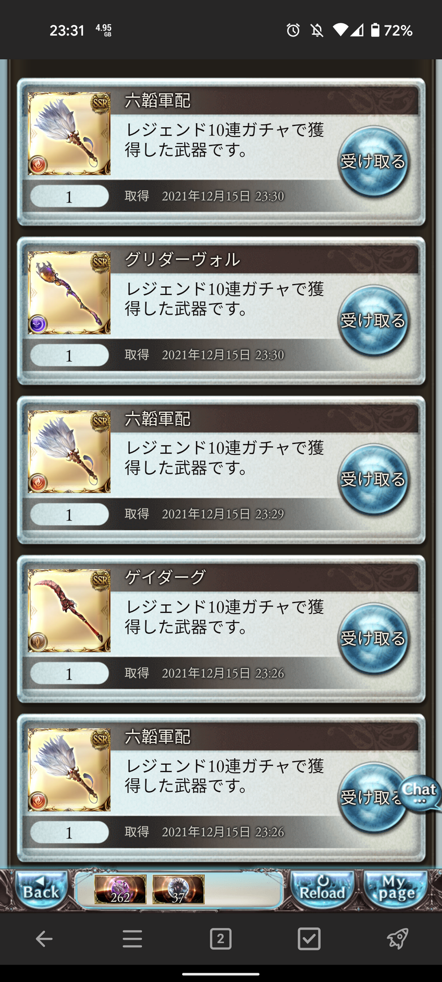
Task: Tap the alarm icon in status bar
Action: click(x=293, y=30)
